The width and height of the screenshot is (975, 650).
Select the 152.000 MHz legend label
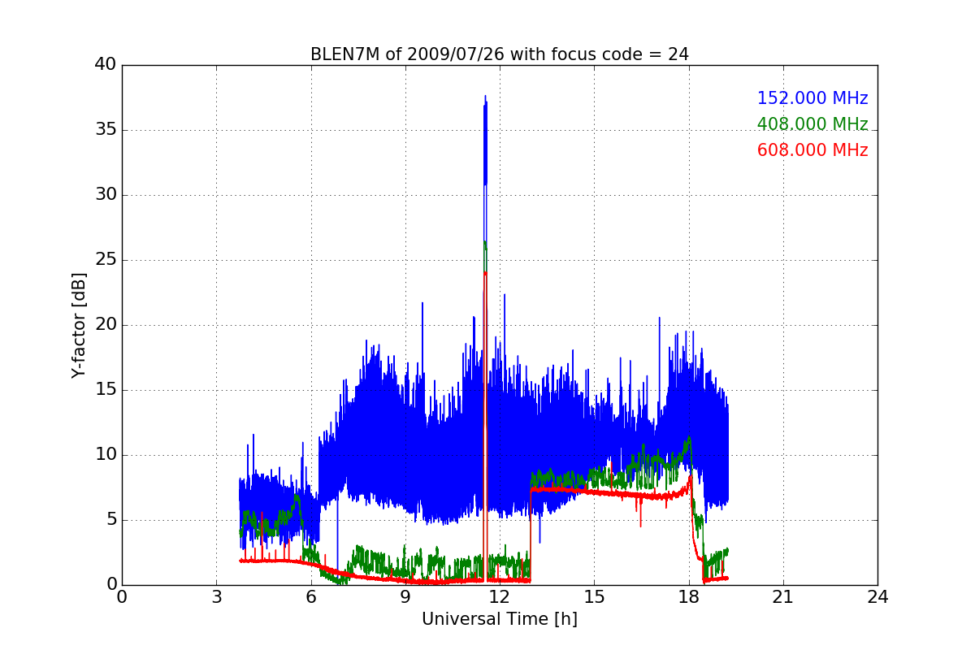812,98
